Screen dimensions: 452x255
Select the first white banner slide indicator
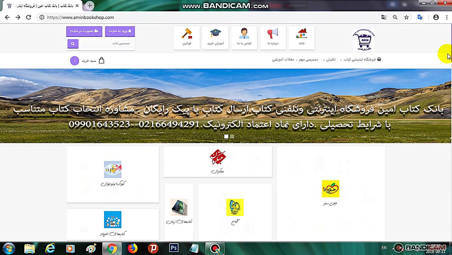(226, 137)
